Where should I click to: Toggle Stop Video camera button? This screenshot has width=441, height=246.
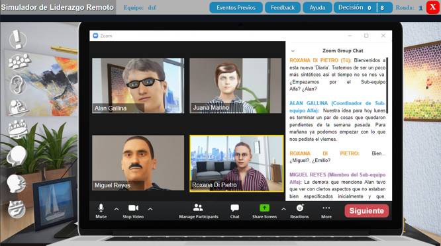click(x=133, y=211)
